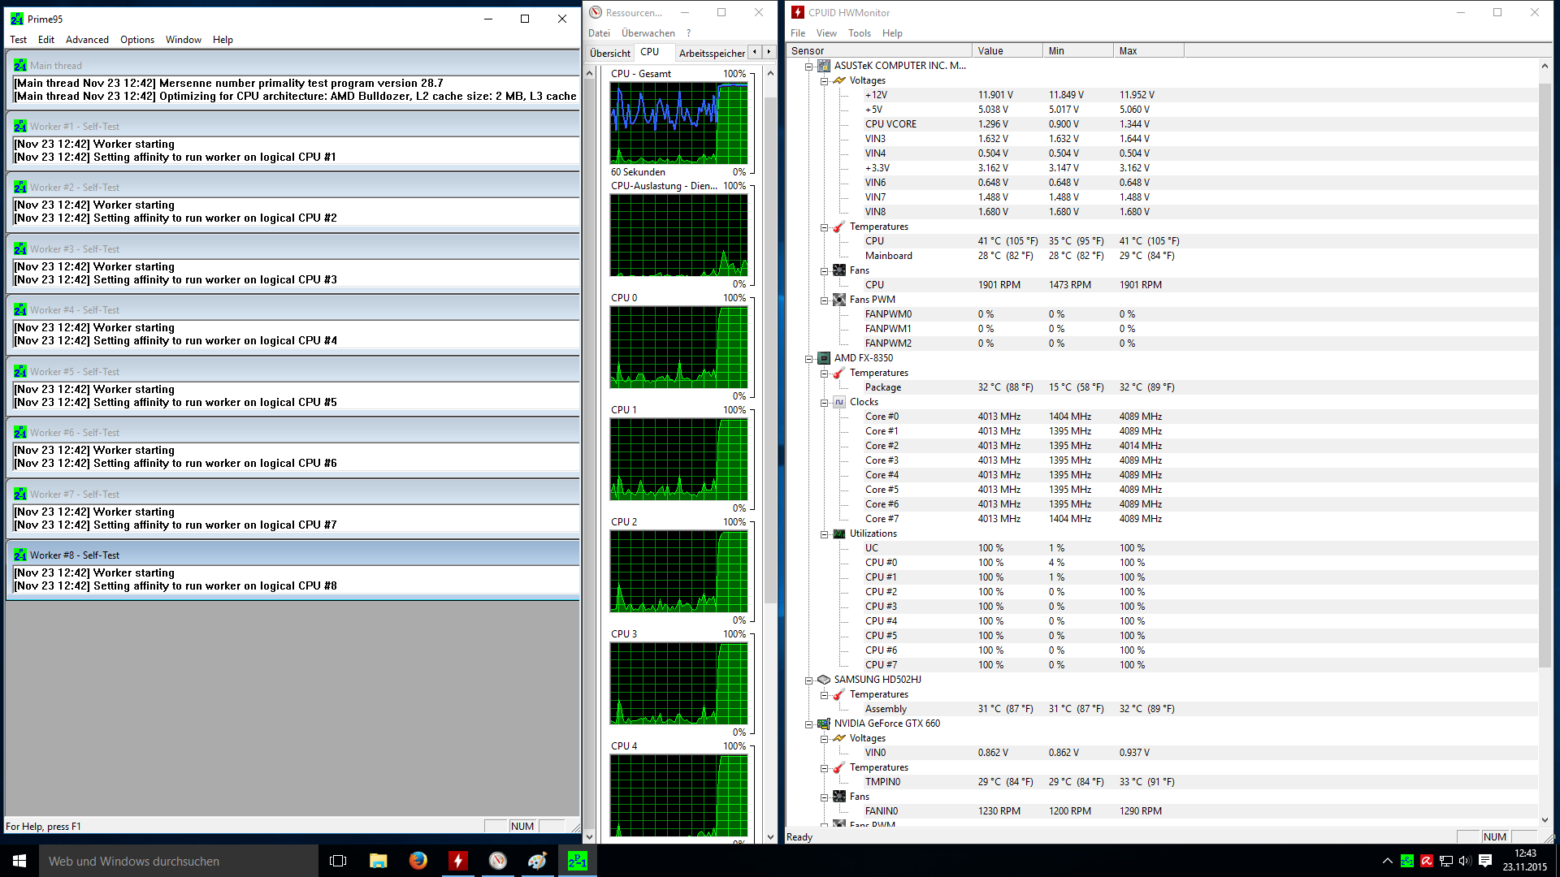Image resolution: width=1560 pixels, height=877 pixels.
Task: Switch to the Übersicht tab
Action: 609,53
